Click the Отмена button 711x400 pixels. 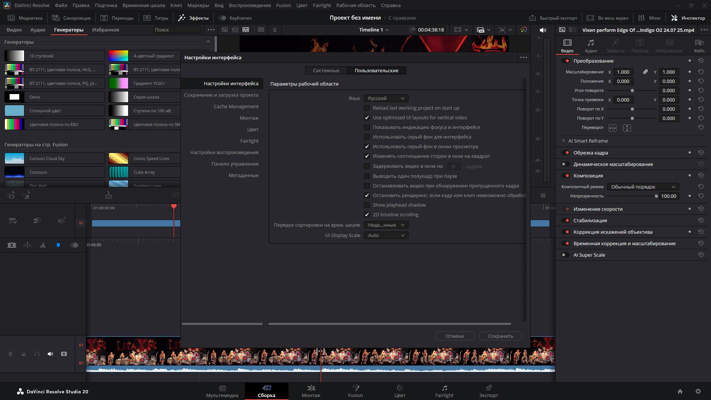coord(454,336)
